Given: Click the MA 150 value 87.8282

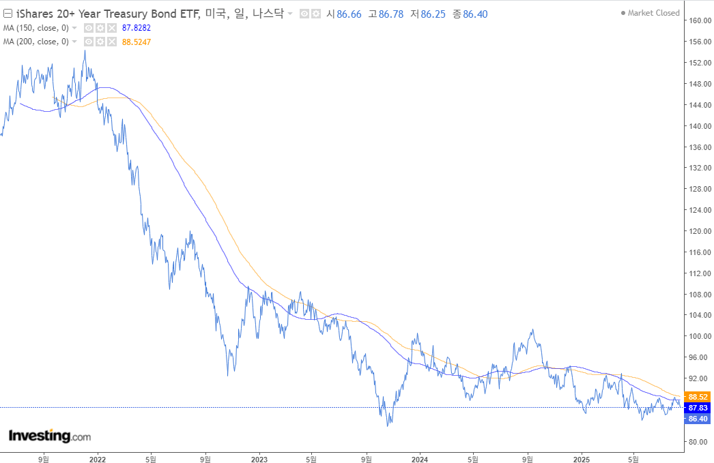Looking at the screenshot, I should (x=136, y=28).
